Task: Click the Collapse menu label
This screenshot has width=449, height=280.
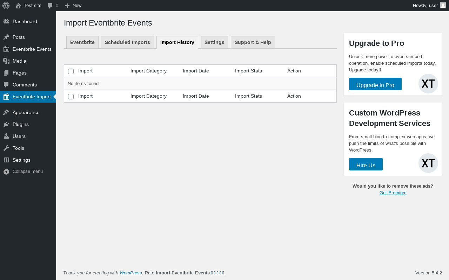Action: [x=28, y=171]
